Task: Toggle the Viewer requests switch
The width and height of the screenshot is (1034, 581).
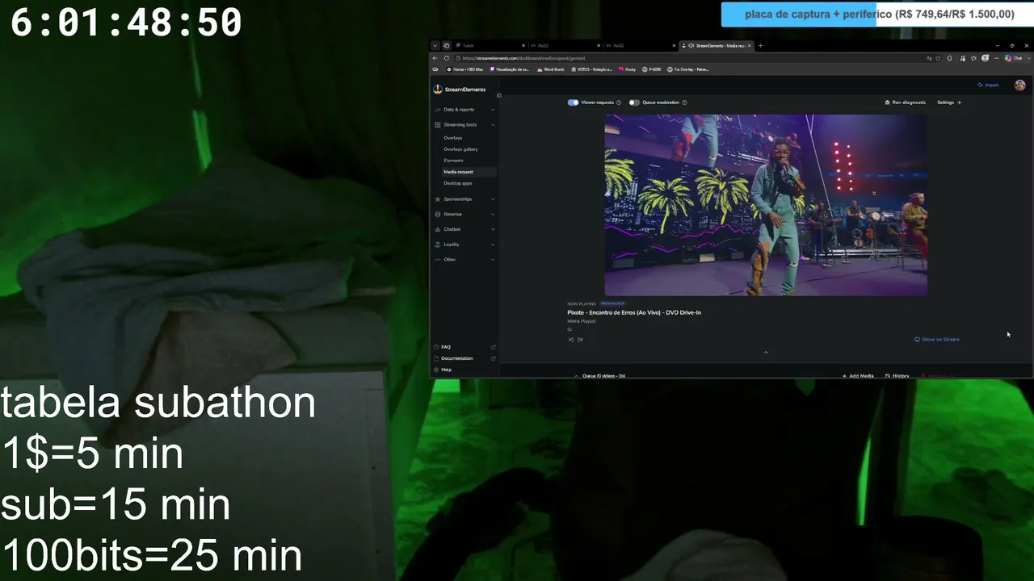Action: click(573, 102)
